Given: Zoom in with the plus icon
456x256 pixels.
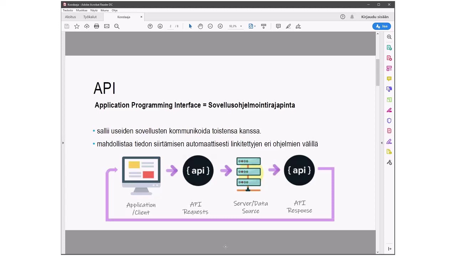Looking at the screenshot, I should (x=220, y=26).
